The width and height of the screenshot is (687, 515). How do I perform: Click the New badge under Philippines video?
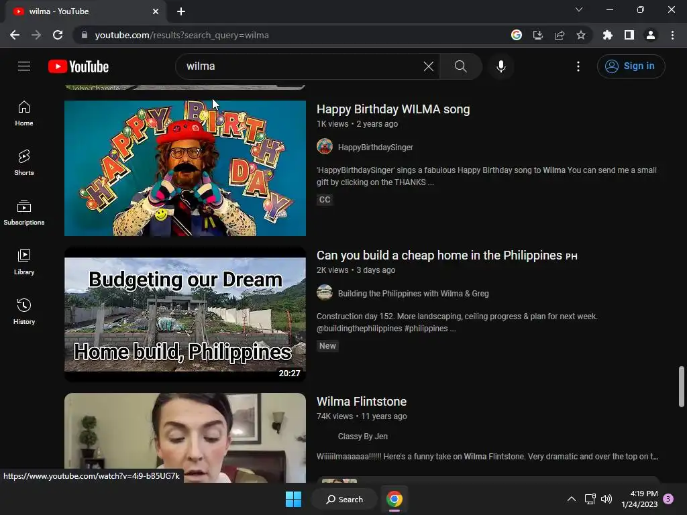tap(327, 346)
